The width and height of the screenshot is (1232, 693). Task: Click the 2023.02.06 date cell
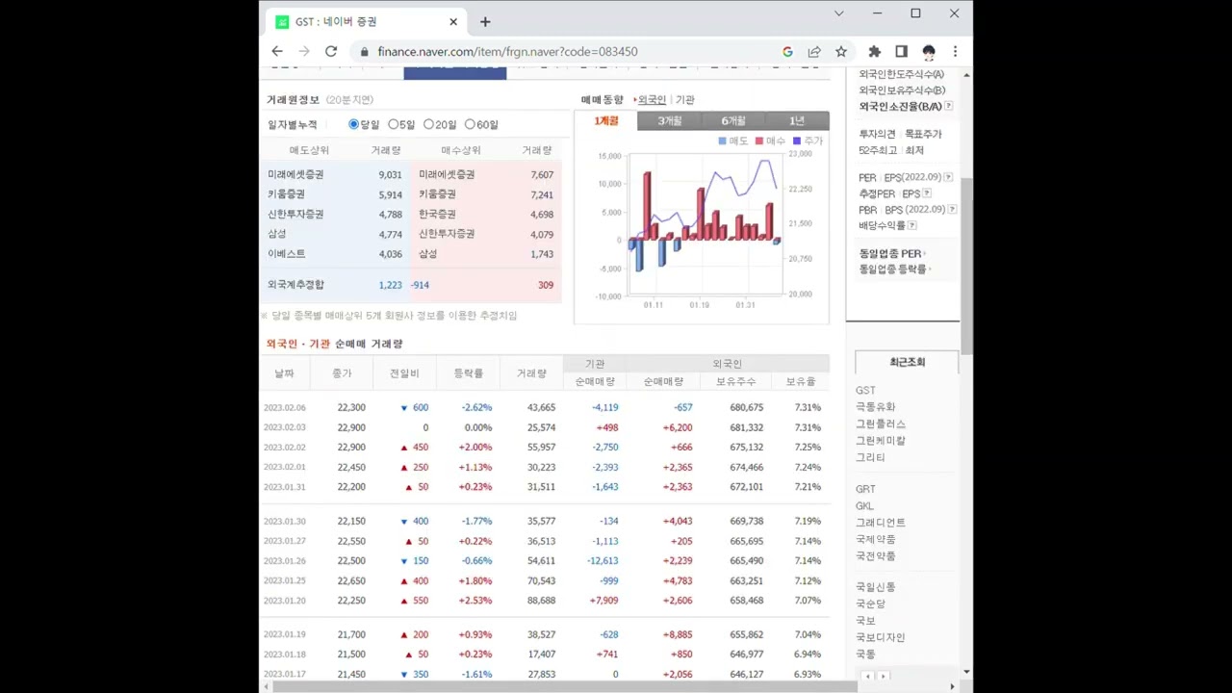(285, 408)
